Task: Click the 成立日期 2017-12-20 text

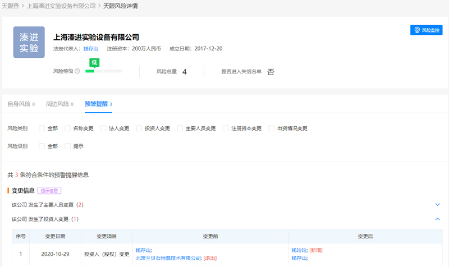Action: pos(196,49)
